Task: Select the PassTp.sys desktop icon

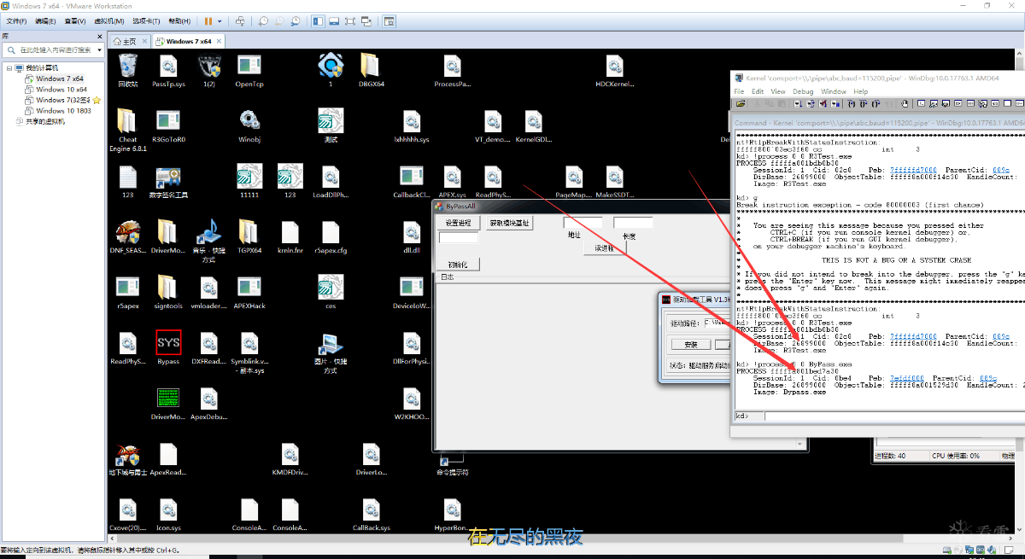Action: 168,70
